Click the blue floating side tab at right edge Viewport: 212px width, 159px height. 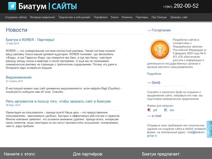pos(209,129)
